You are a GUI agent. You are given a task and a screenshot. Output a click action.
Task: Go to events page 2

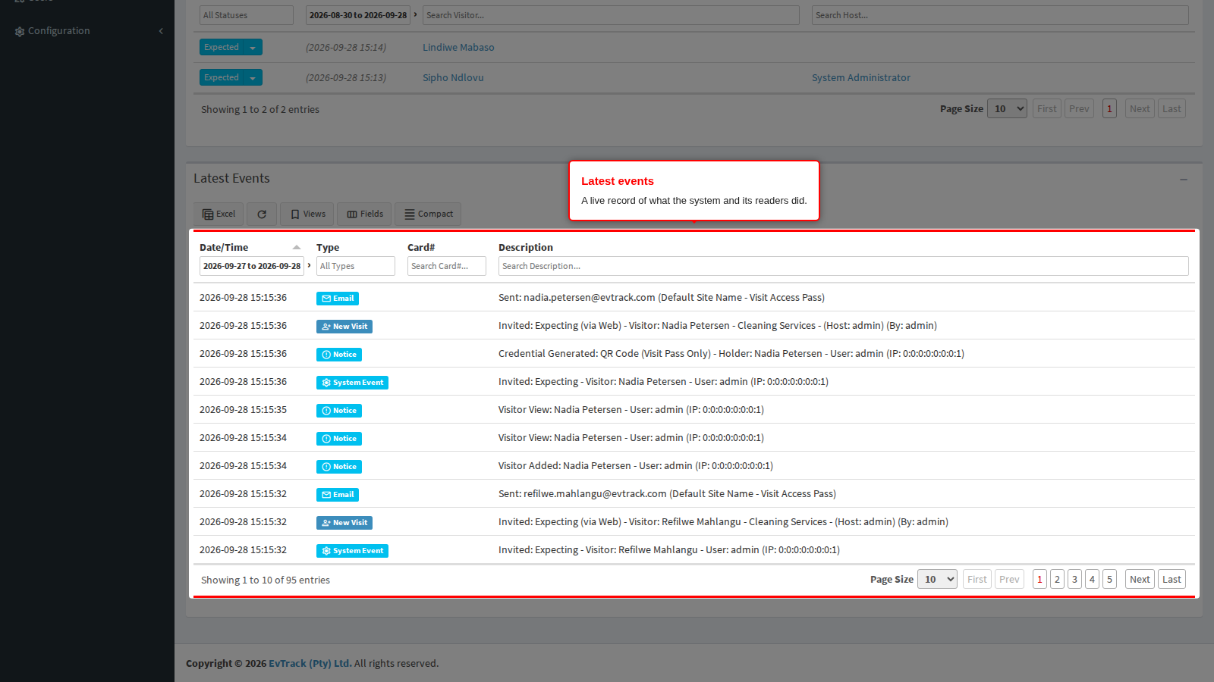point(1057,579)
